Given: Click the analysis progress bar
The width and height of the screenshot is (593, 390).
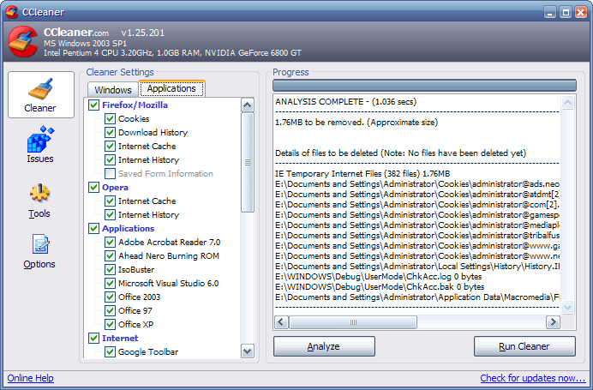Looking at the screenshot, I should [424, 85].
